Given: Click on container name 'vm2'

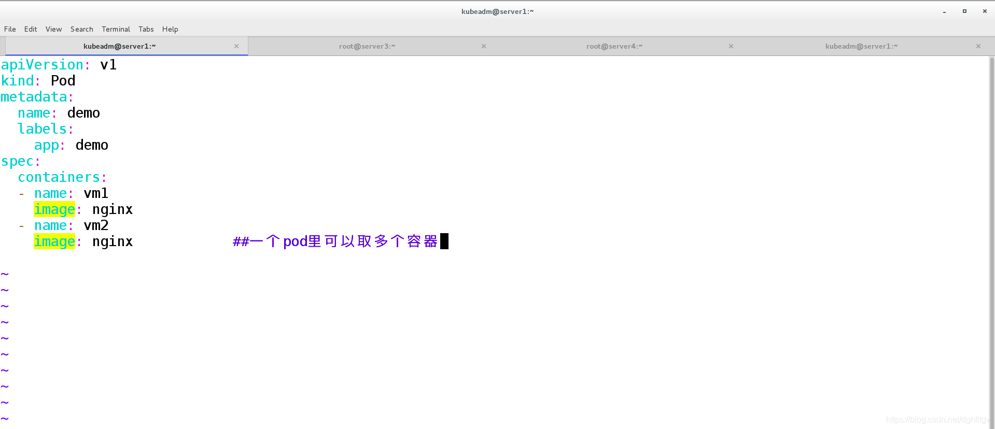Looking at the screenshot, I should 96,225.
